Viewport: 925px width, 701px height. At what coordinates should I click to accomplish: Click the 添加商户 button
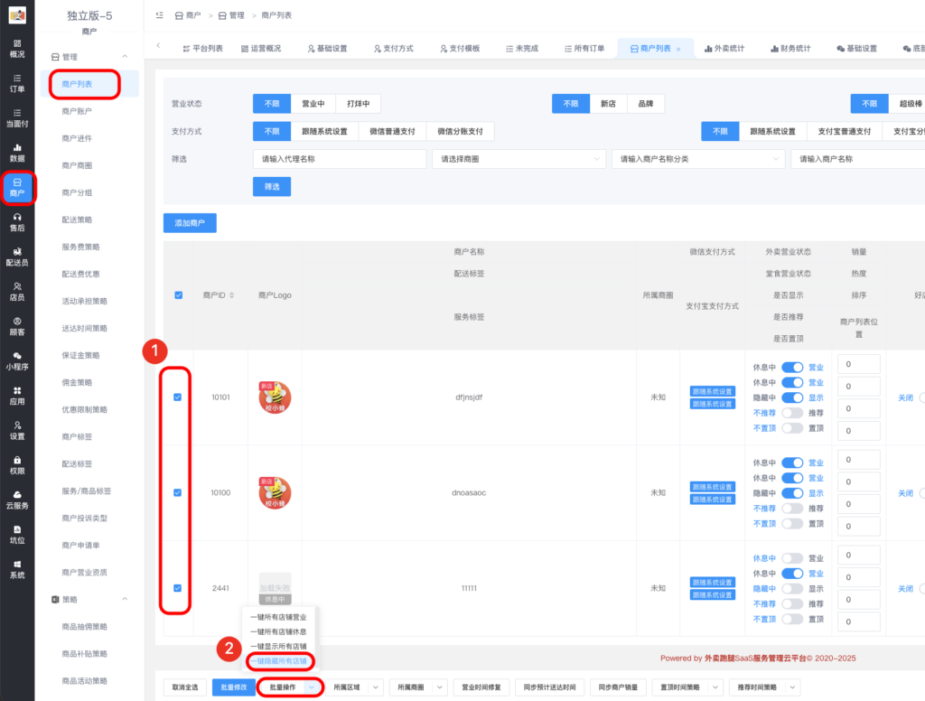tap(189, 221)
